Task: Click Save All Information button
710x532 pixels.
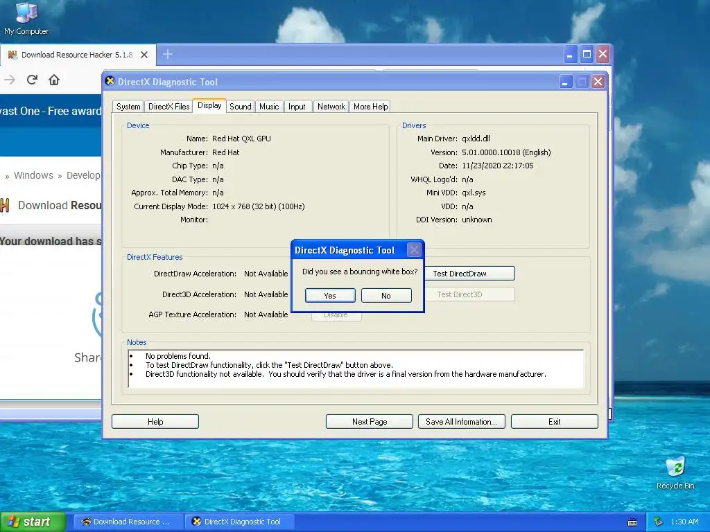Action: pyautogui.click(x=461, y=422)
